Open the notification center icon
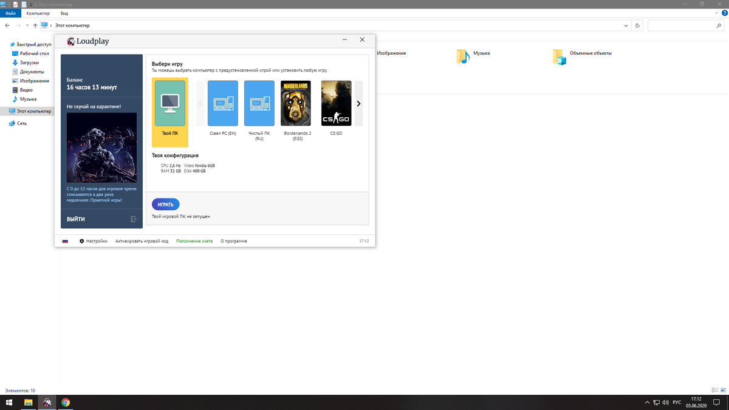The image size is (729, 410). [x=715, y=402]
